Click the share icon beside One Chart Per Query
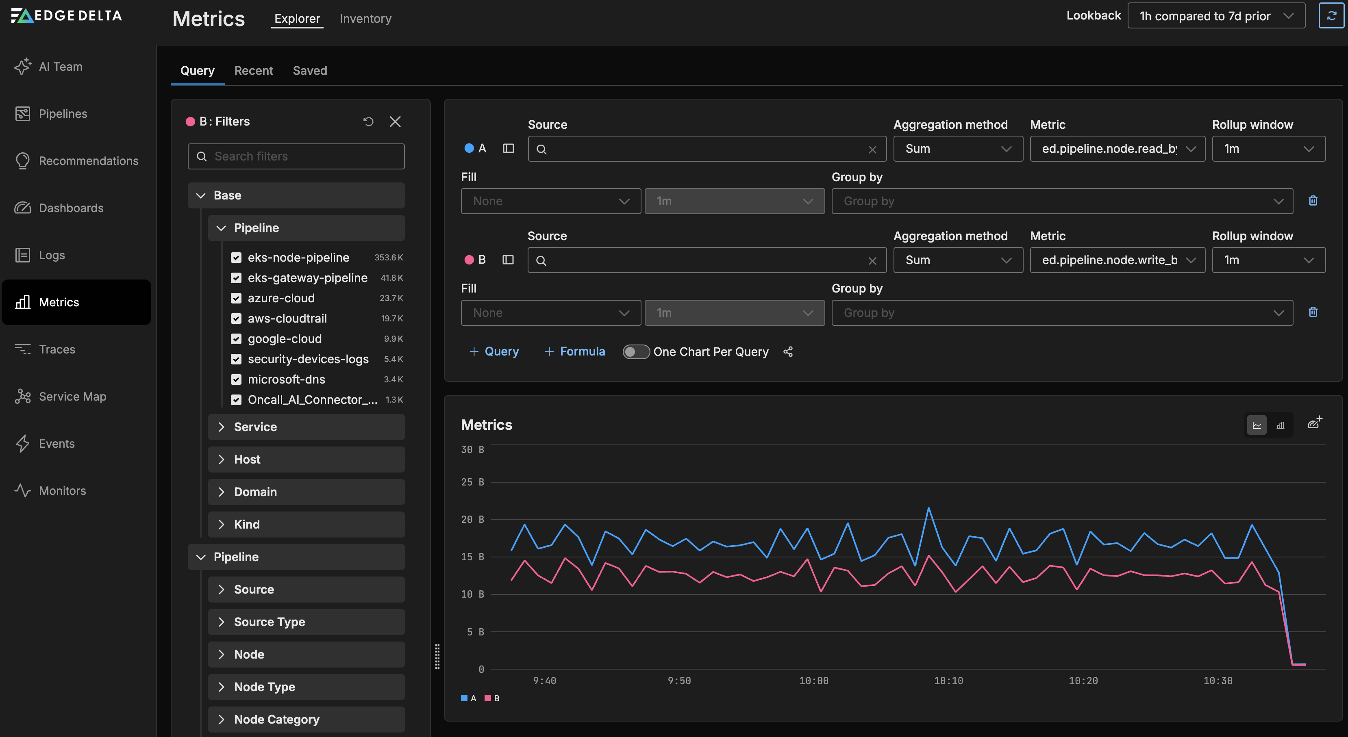 point(788,352)
